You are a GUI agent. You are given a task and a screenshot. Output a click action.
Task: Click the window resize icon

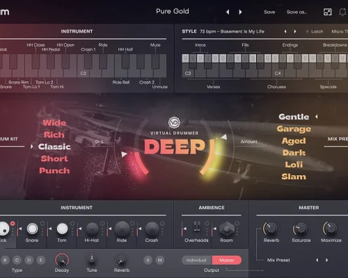327,12
